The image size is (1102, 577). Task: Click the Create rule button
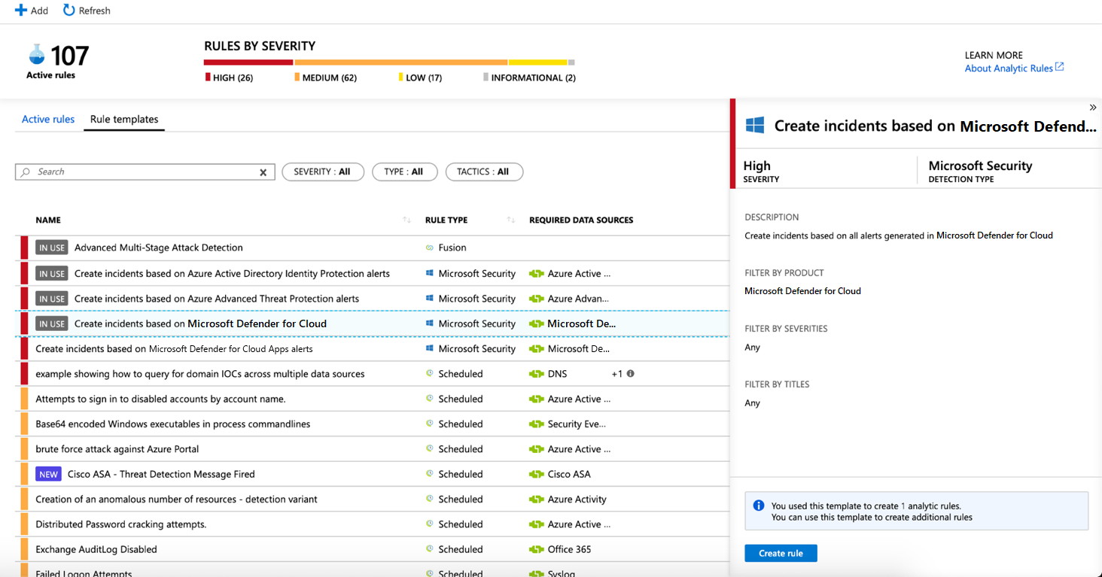(x=781, y=553)
